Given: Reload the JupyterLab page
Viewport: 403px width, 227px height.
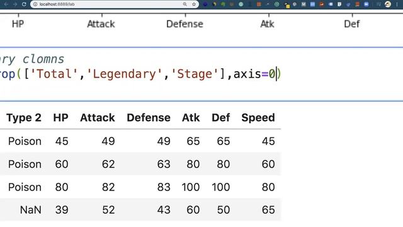Looking at the screenshot, I should click(24, 4).
